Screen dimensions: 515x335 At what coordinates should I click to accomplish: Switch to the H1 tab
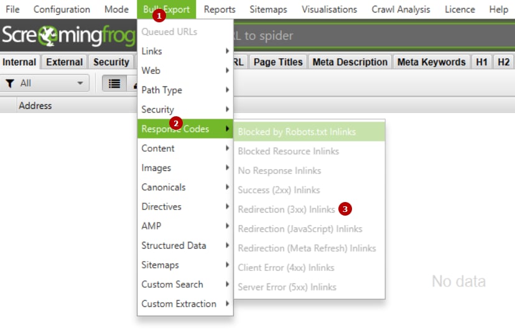[481, 62]
